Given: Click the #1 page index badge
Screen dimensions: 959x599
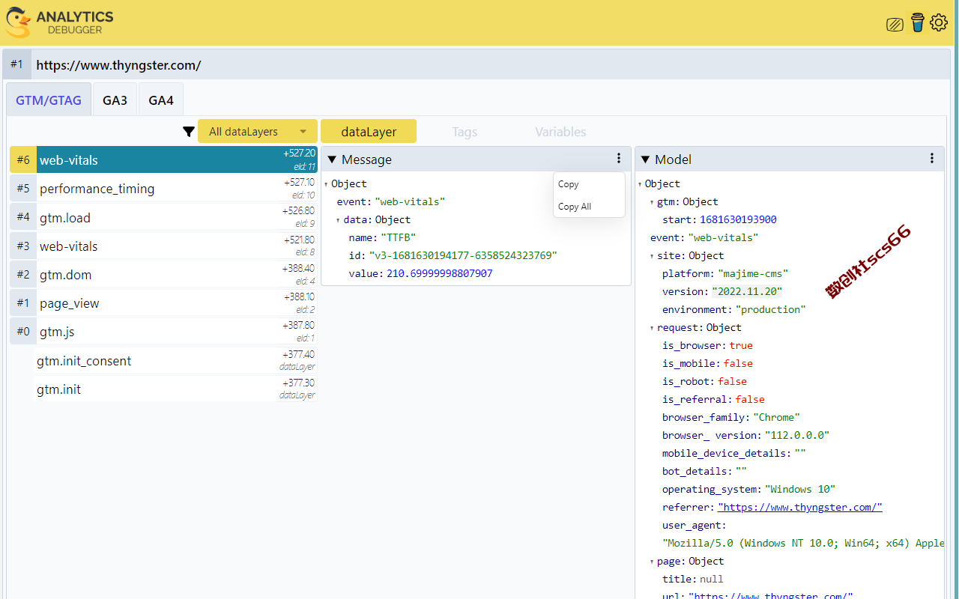Looking at the screenshot, I should pyautogui.click(x=16, y=64).
